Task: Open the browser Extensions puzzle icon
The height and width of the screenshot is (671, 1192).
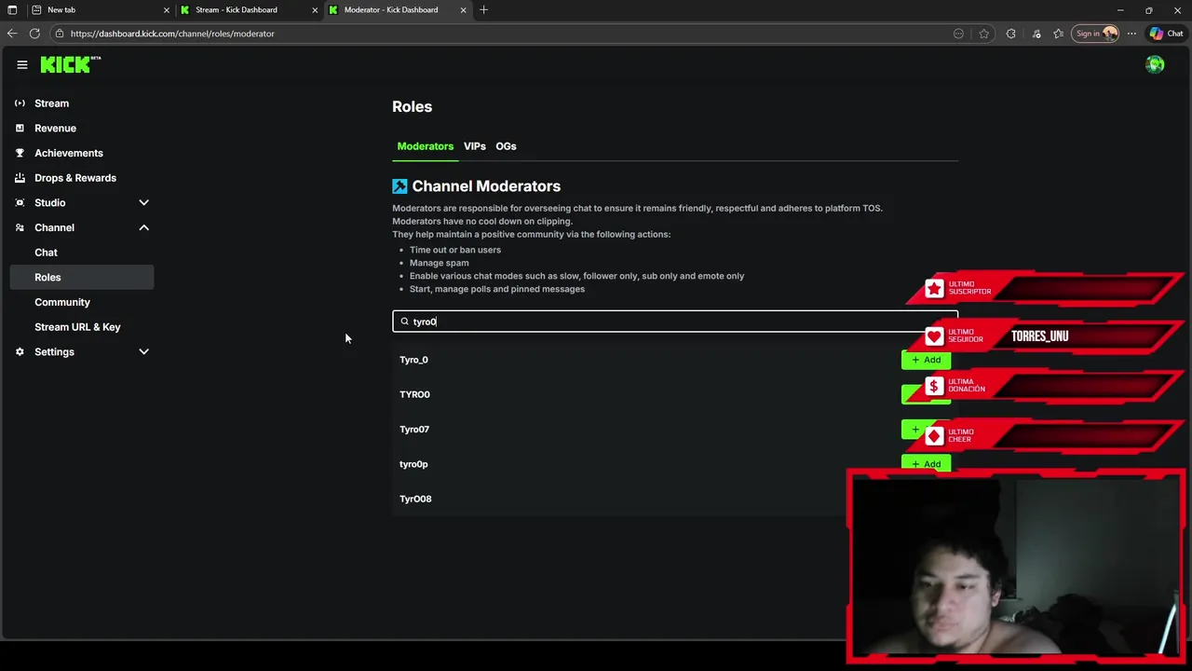Action: tap(1010, 34)
